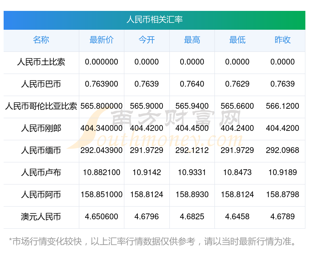Click the open value 4.6796
The image size is (309, 253).
coord(147,217)
